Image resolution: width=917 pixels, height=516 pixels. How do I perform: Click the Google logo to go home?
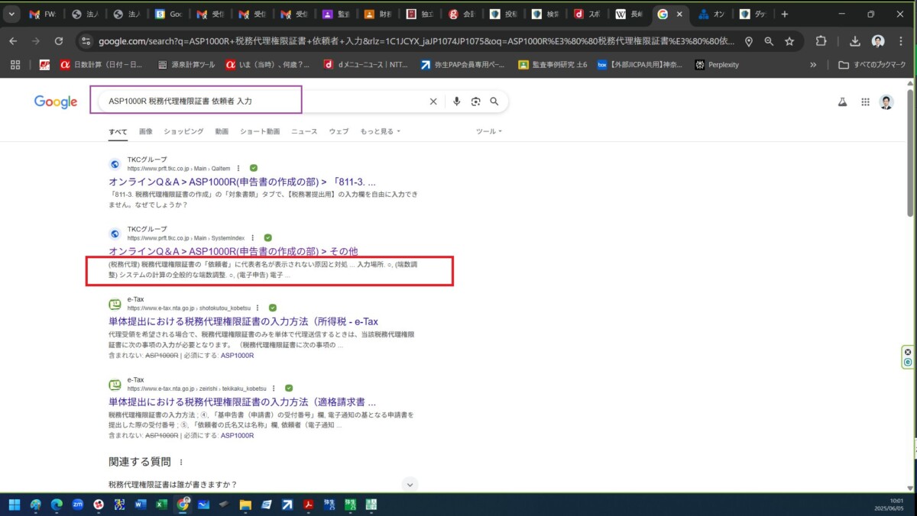56,102
